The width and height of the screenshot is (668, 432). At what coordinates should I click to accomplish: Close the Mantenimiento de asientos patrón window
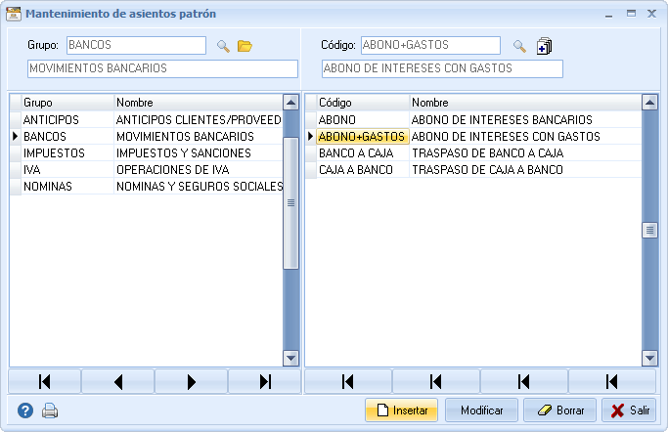coord(651,14)
